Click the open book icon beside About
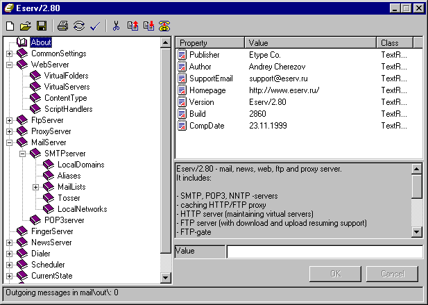The height and width of the screenshot is (305, 428). (22, 42)
